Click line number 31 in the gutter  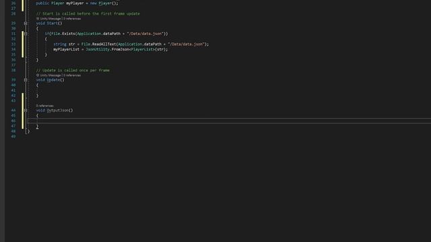click(13, 34)
